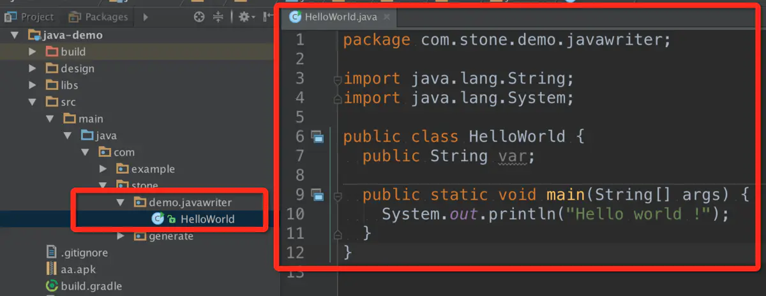
Task: Switch to the Packages view tab
Action: 98,17
